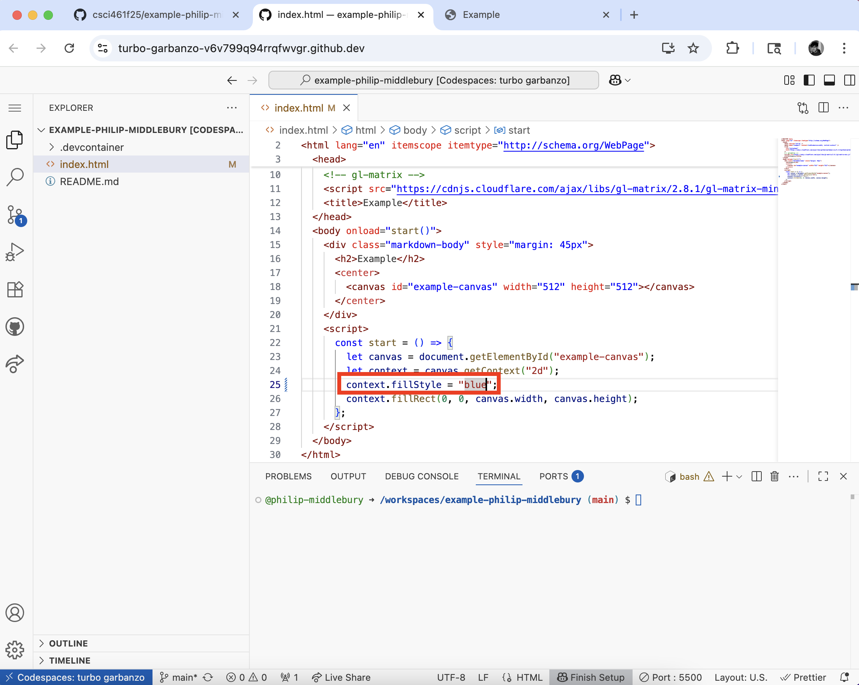Open changes compare icon in editor toolbar
The width and height of the screenshot is (859, 685).
pyautogui.click(x=803, y=107)
